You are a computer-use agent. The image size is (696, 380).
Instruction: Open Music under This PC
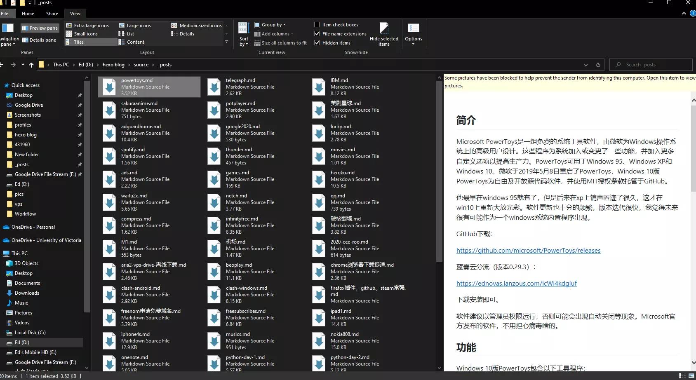tap(21, 303)
